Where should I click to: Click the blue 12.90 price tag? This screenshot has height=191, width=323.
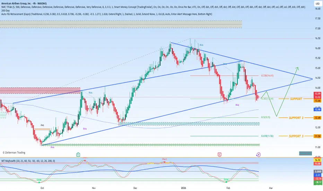point(317,109)
